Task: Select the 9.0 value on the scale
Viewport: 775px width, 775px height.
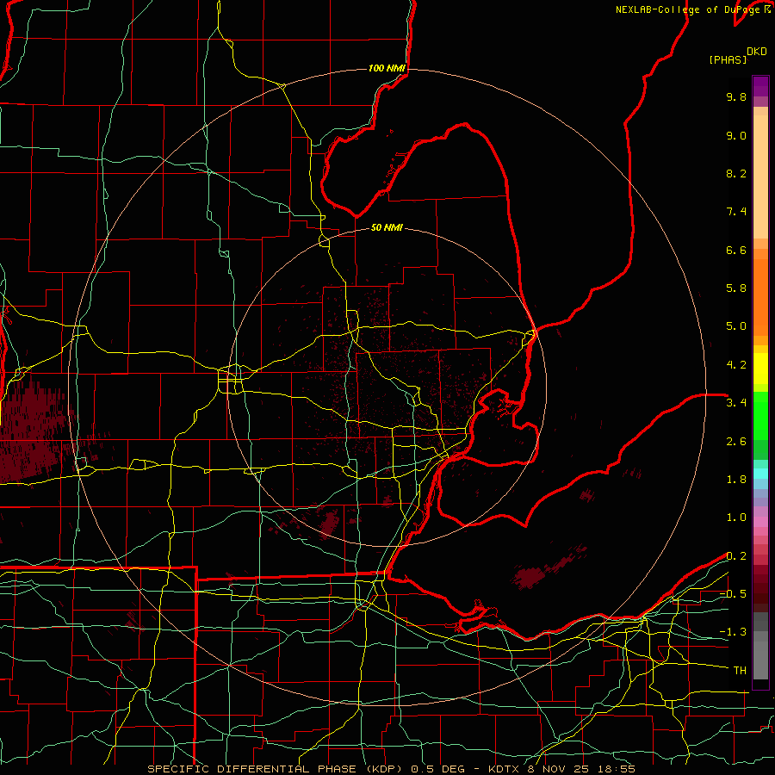Action: point(736,135)
